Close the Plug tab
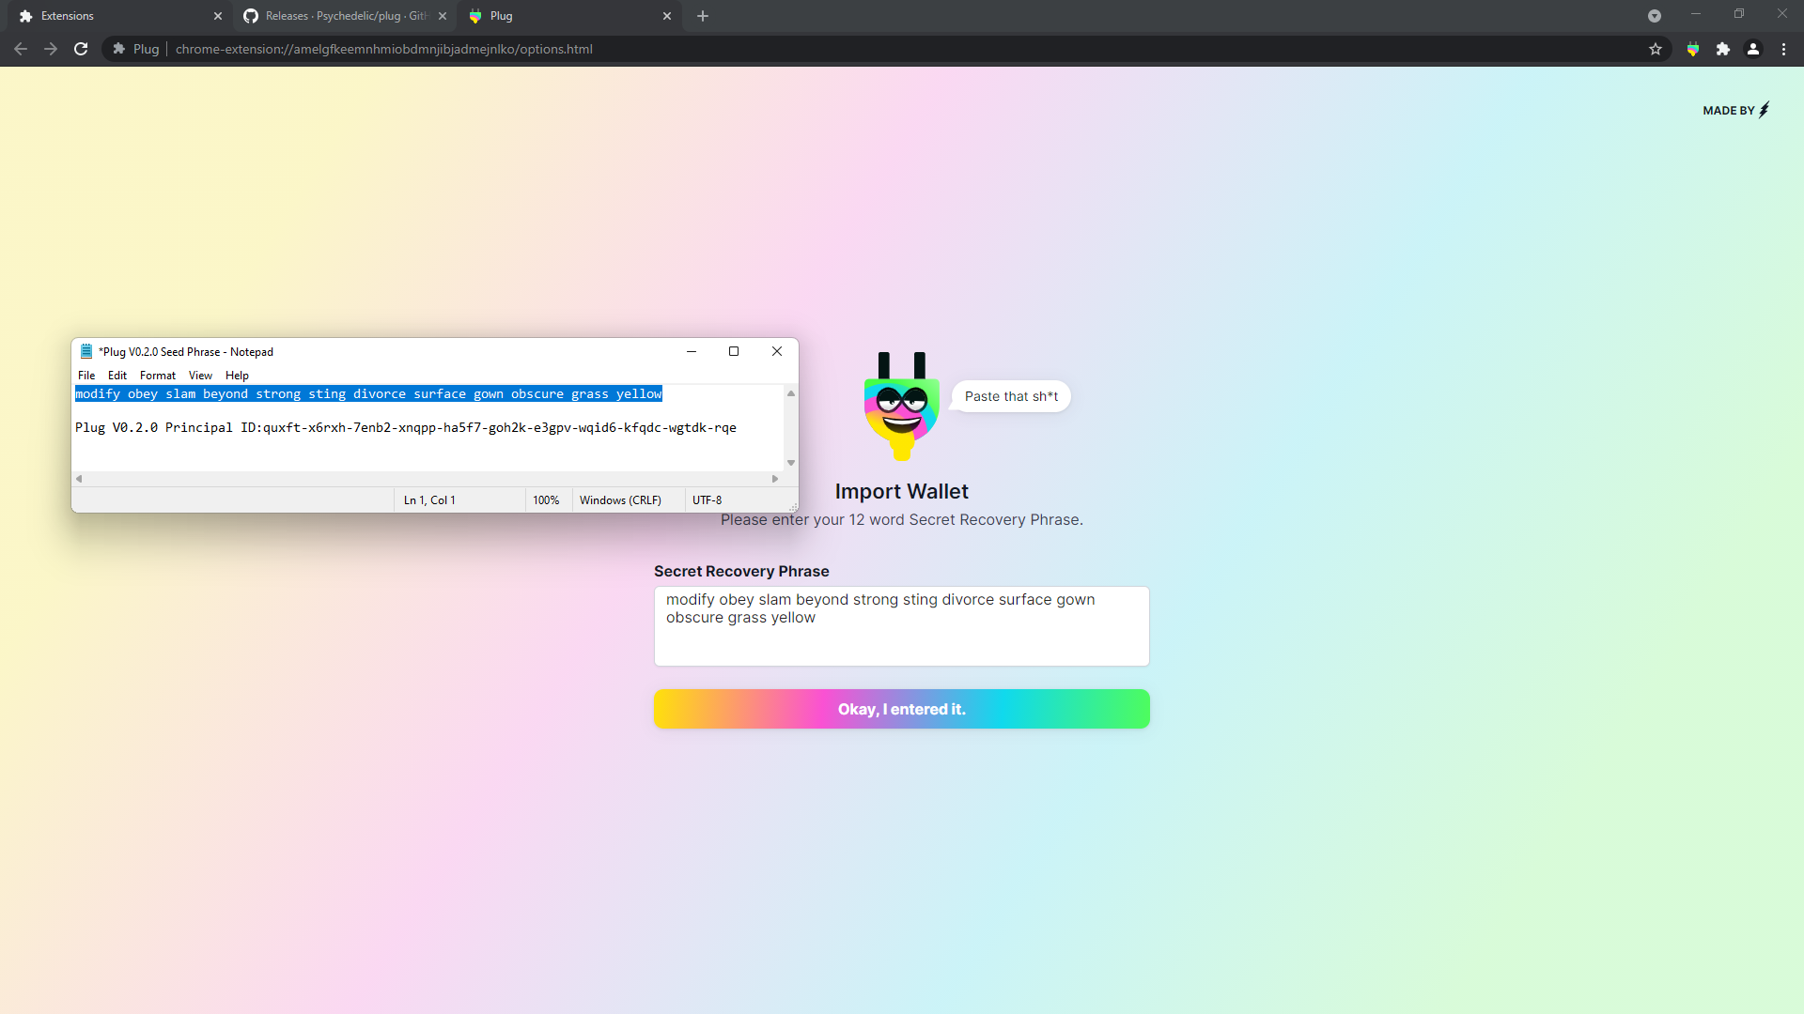This screenshot has width=1804, height=1014. point(667,16)
